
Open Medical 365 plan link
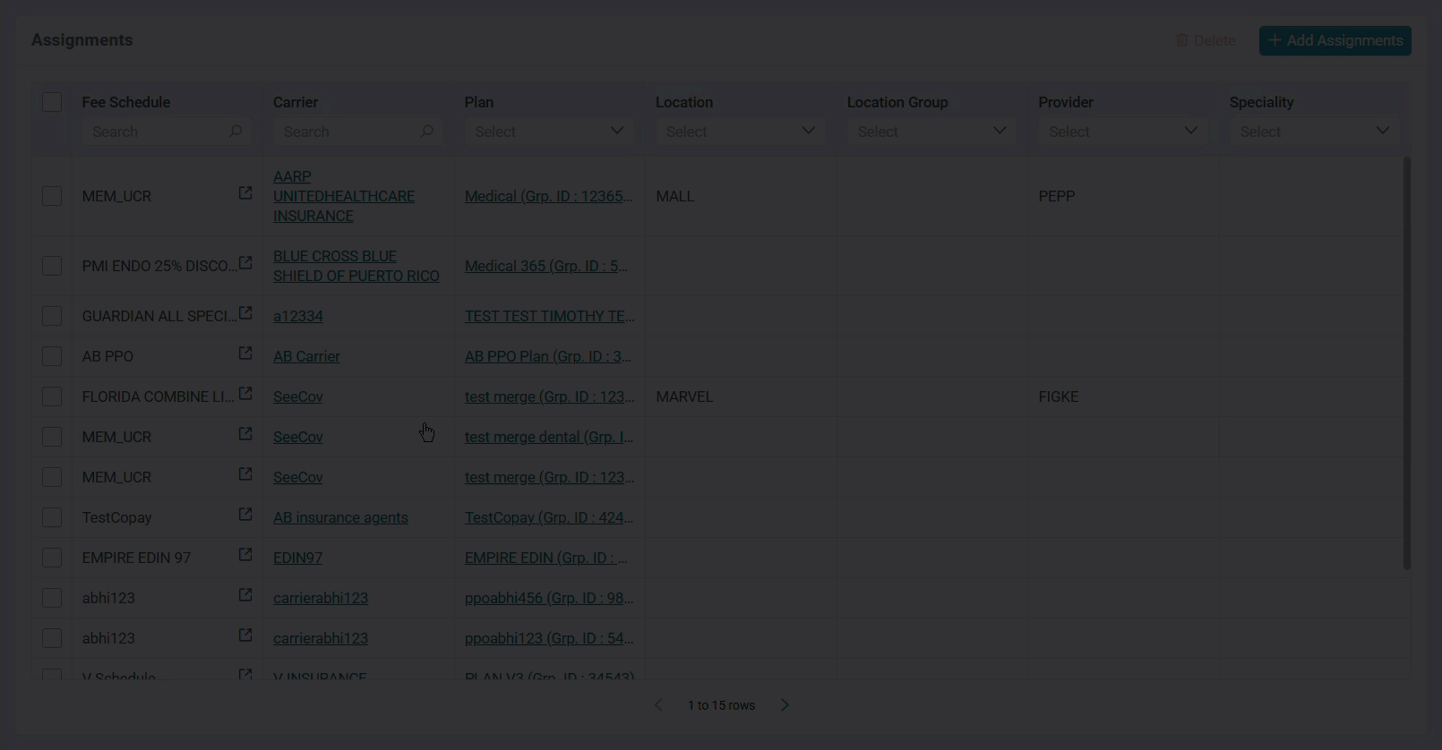coord(546,266)
